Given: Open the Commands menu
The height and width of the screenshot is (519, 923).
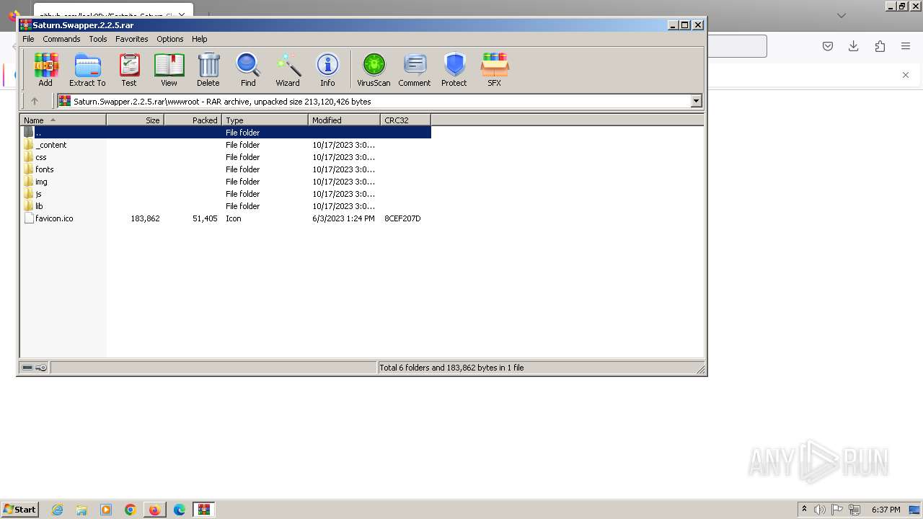Looking at the screenshot, I should tap(61, 39).
